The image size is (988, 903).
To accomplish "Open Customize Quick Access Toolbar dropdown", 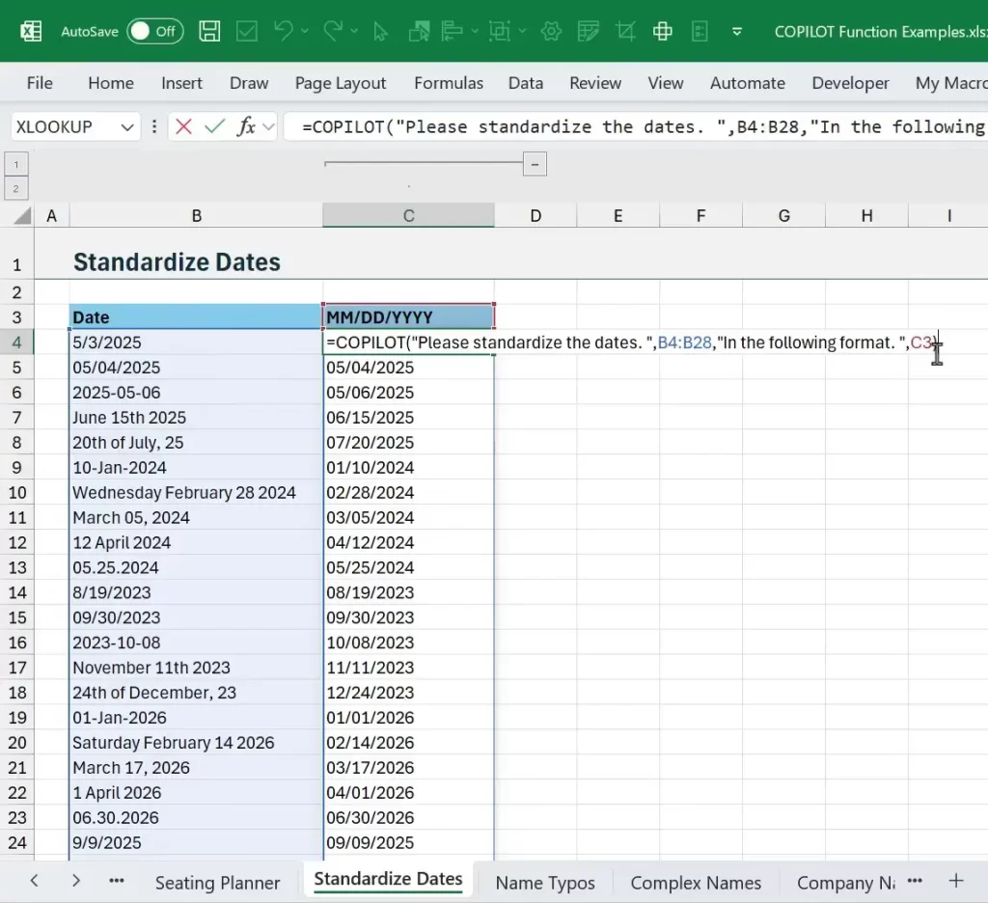I will [x=736, y=32].
